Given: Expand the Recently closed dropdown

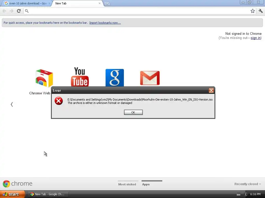Looking at the screenshot, I should point(248,184).
